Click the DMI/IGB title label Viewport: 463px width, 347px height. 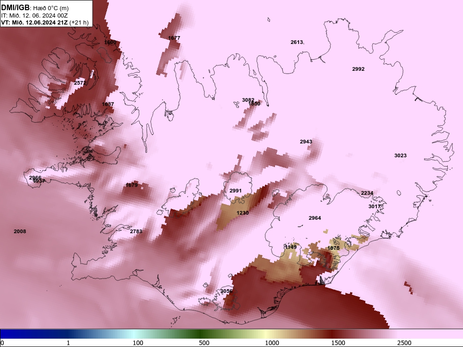point(15,8)
